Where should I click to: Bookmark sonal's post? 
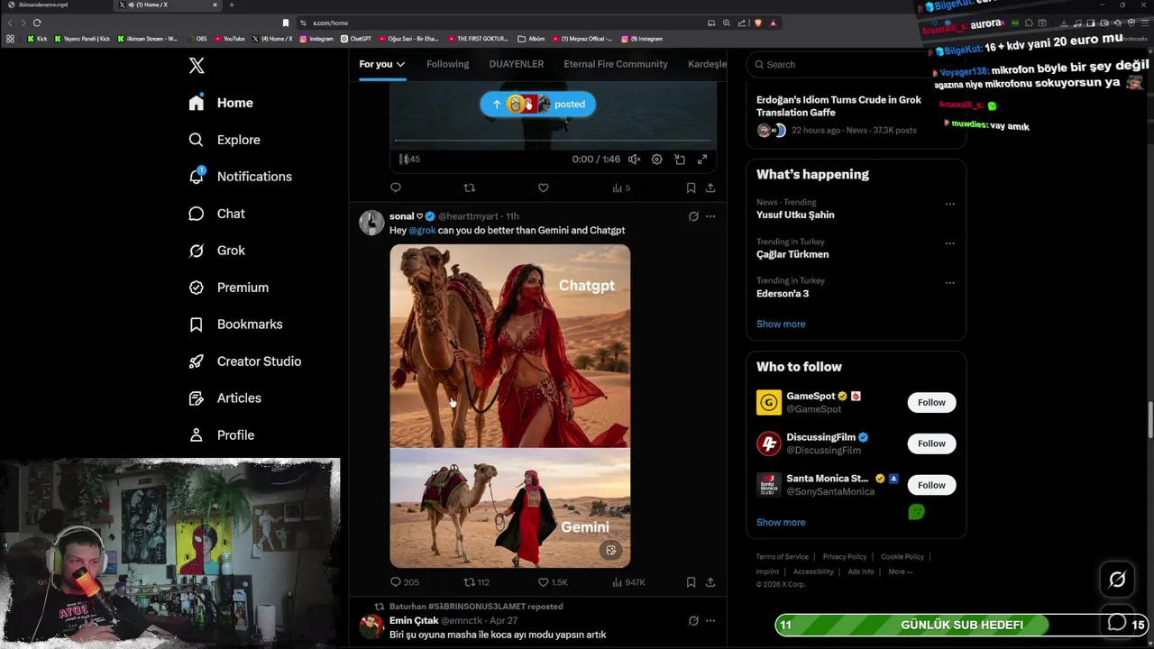(691, 582)
